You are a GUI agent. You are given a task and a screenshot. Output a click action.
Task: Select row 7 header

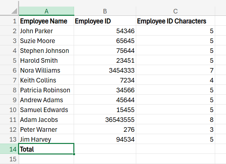pos(9,80)
